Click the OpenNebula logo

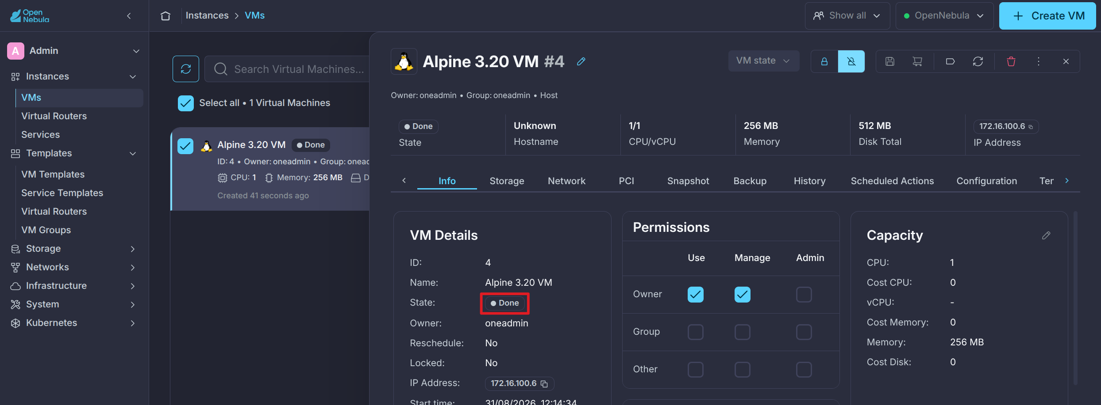point(30,16)
